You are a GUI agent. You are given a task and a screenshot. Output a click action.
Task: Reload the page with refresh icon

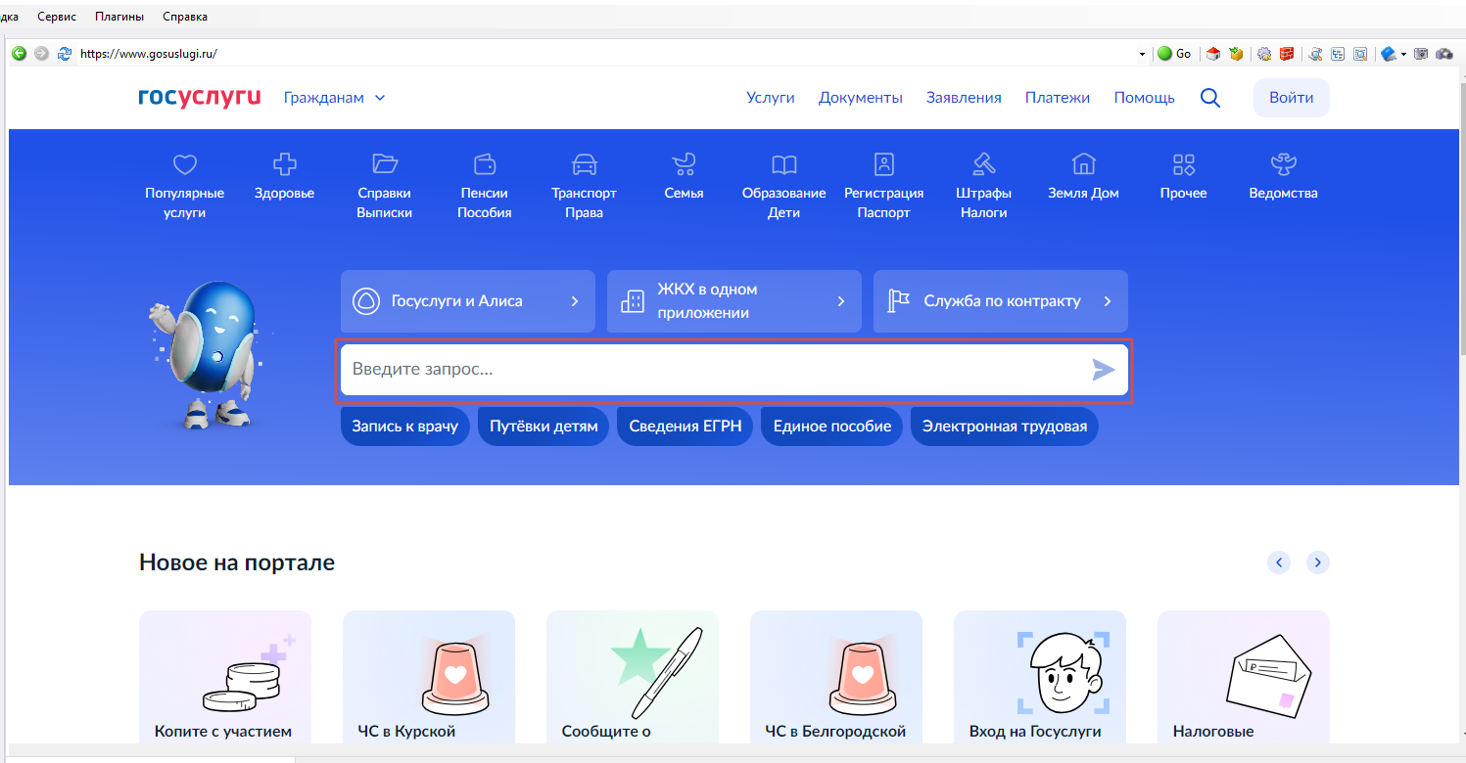click(x=65, y=54)
